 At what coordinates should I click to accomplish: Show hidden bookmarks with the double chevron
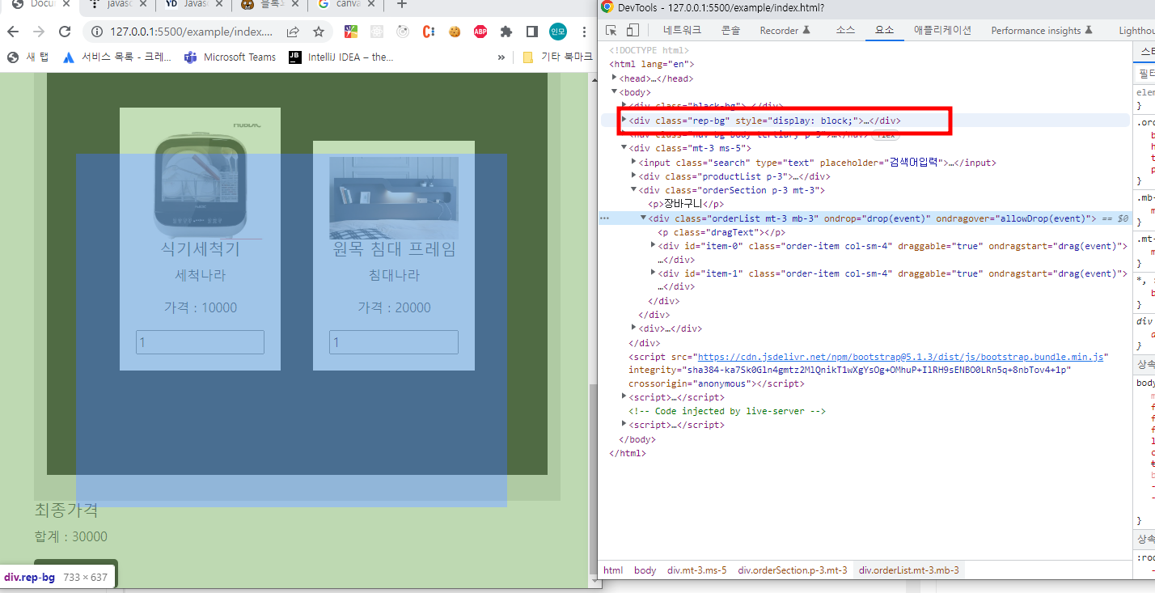tap(501, 57)
